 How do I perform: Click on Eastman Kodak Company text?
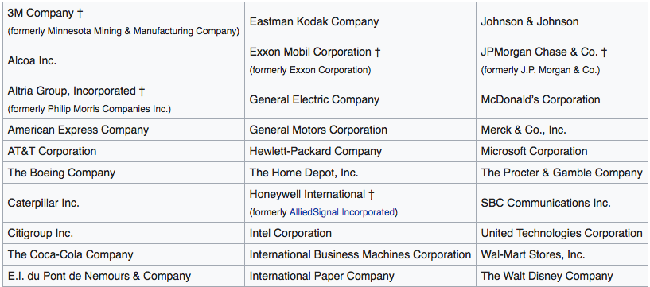[x=313, y=21]
